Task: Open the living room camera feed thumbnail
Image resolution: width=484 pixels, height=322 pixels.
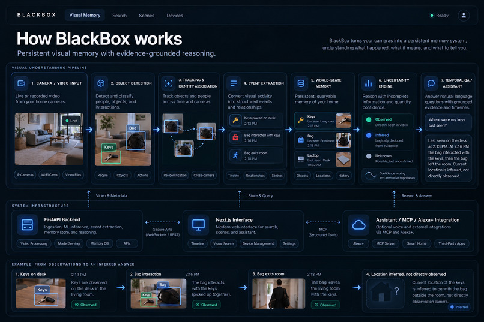Action: point(49,139)
